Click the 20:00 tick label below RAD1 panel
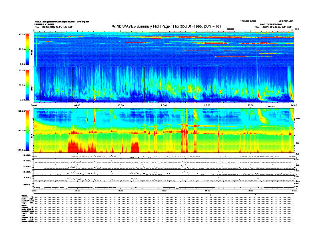This screenshot has height=245, width=317. [x=251, y=105]
